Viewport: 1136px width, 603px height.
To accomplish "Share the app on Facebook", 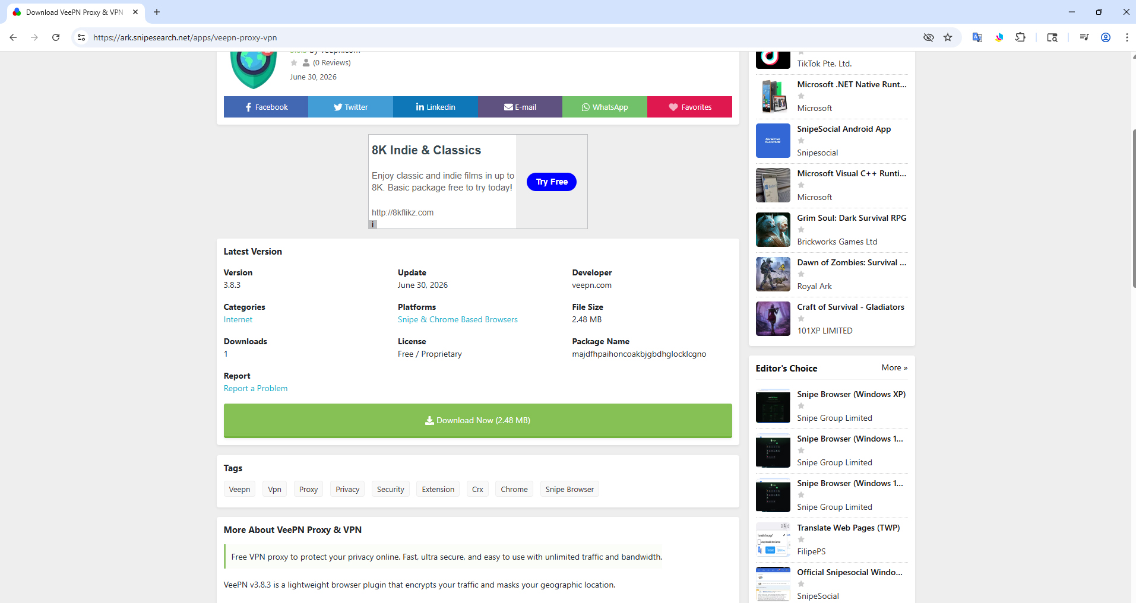I will (266, 107).
